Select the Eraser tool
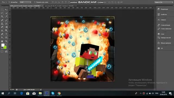This screenshot has width=174, height=98. [2, 27]
